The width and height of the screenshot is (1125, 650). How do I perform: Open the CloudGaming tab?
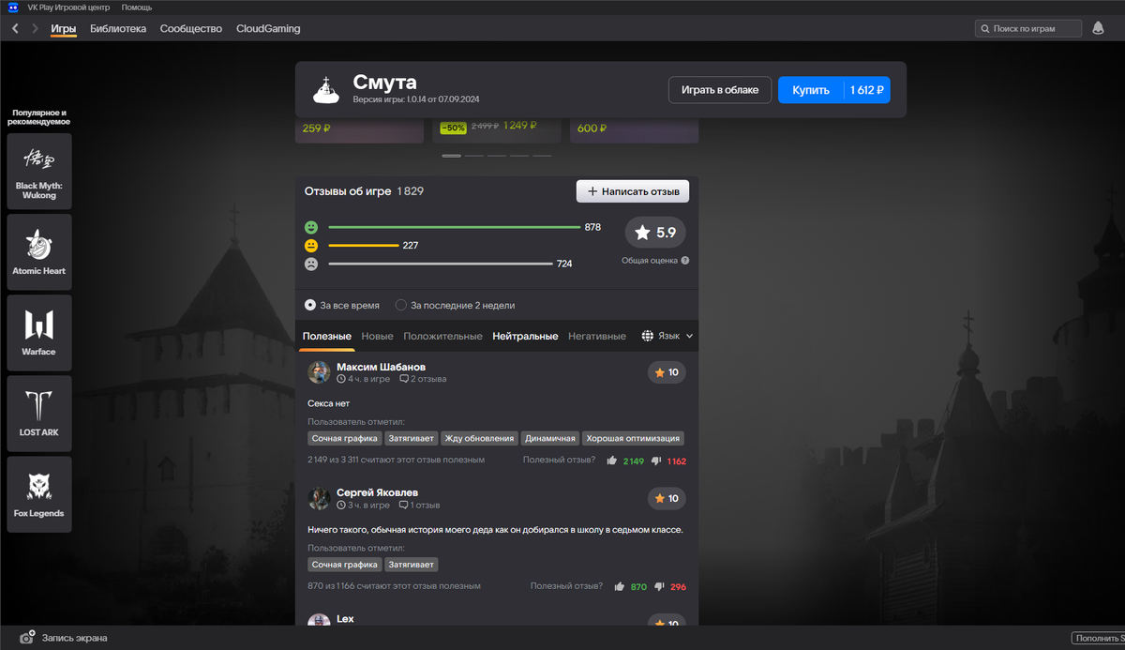tap(268, 29)
